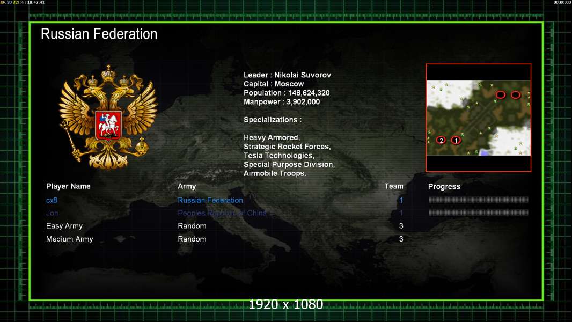Screen dimensions: 572x322
Task: Click Jon loading progress bar
Action: pyautogui.click(x=479, y=213)
